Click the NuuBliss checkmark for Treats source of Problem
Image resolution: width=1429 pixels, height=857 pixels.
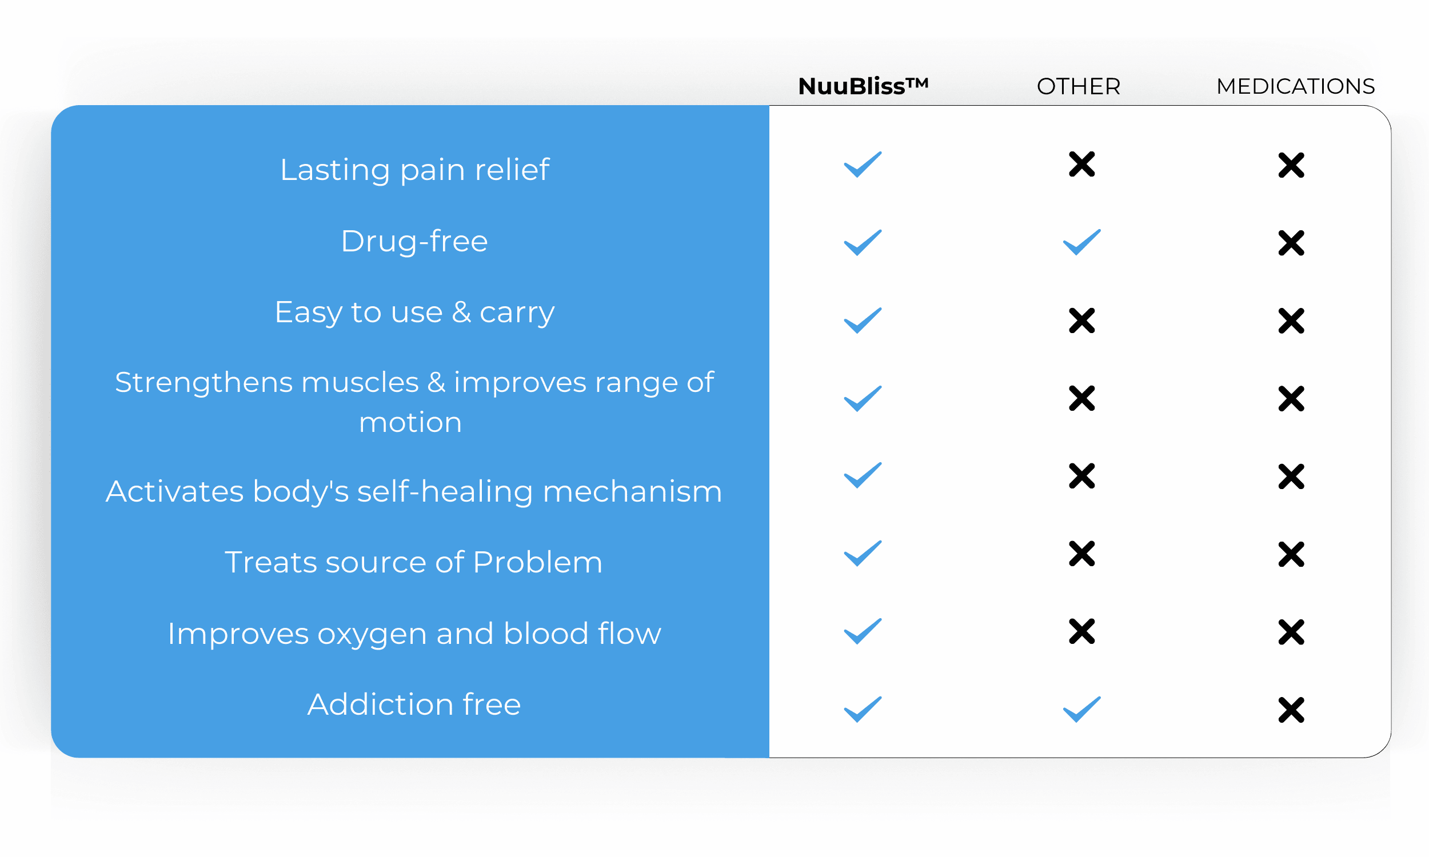[863, 554]
